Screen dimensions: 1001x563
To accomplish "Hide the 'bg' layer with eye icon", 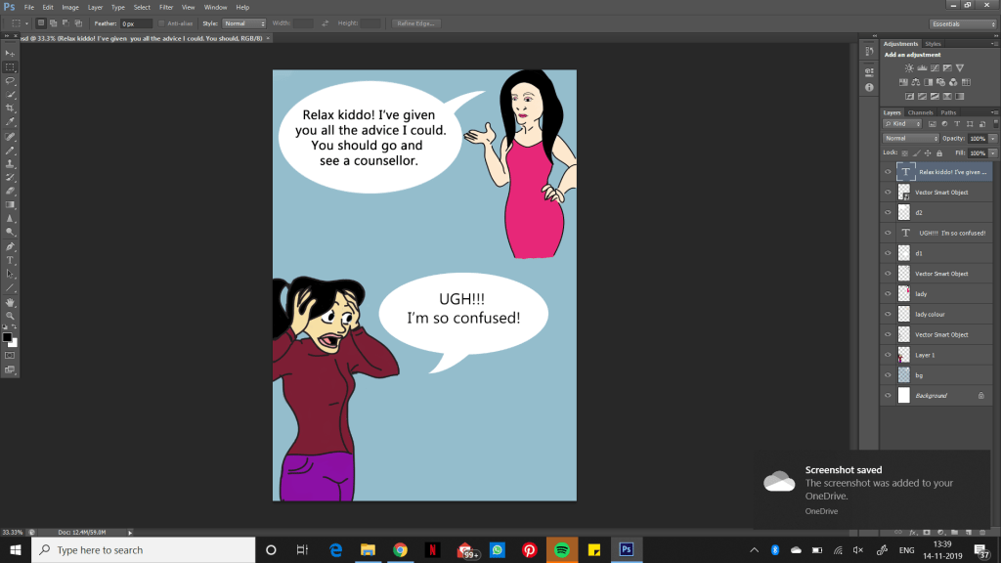I will tap(889, 375).
